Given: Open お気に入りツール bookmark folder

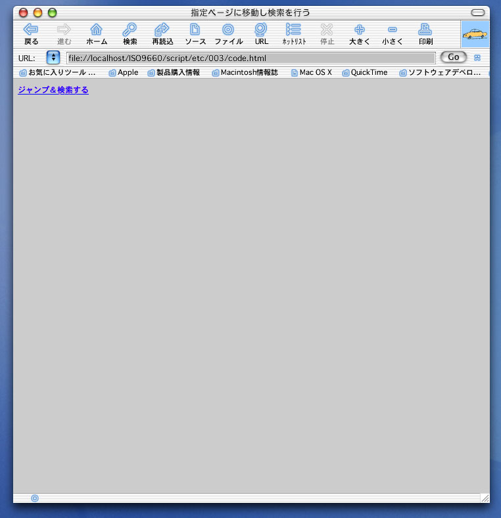Looking at the screenshot, I should 57,73.
